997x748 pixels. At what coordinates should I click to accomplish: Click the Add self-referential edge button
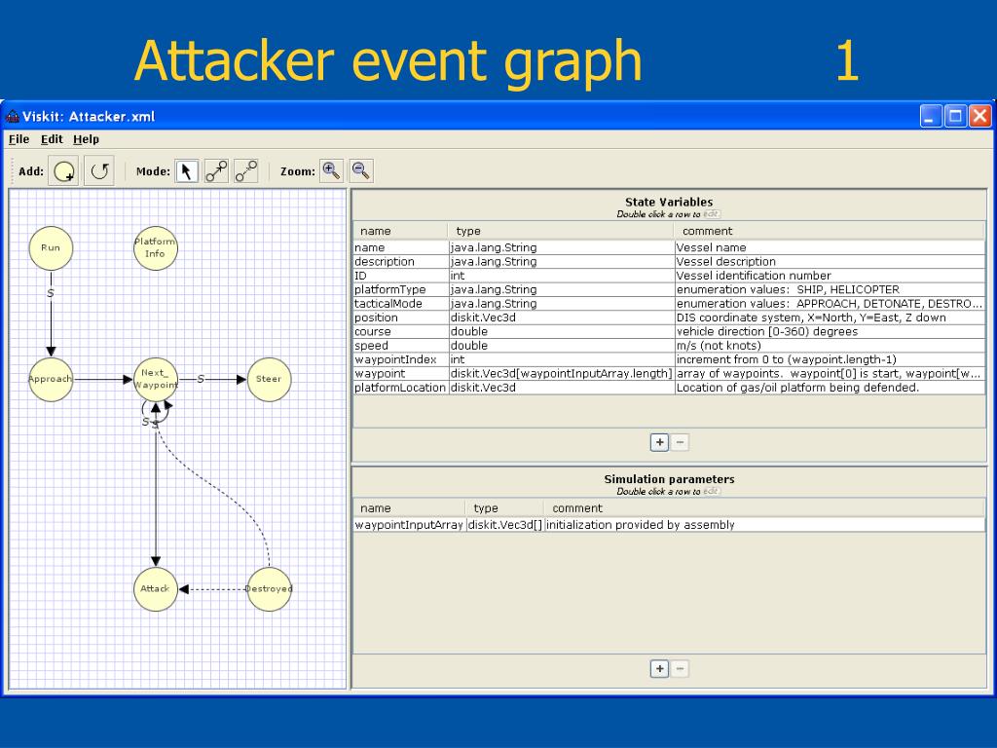pos(98,171)
